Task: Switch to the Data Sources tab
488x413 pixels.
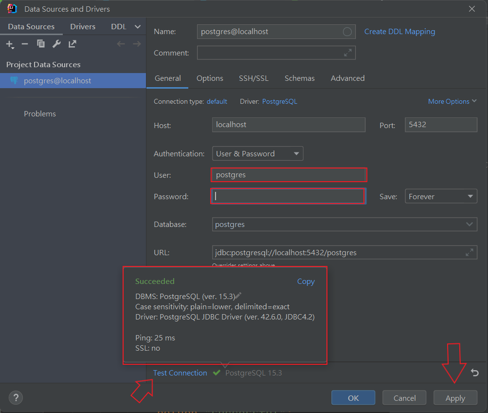Action: point(31,27)
